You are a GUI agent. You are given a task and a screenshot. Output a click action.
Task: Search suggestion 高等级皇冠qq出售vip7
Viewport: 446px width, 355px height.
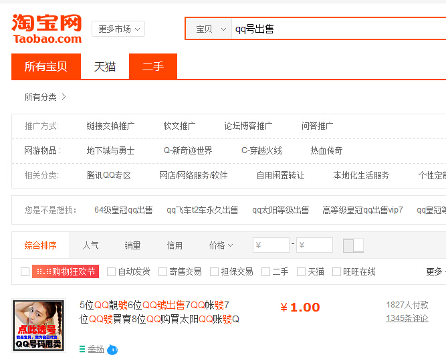[x=362, y=210]
